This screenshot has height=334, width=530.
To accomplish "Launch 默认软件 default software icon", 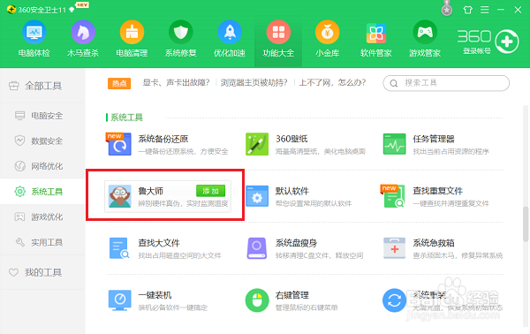I will tap(257, 196).
